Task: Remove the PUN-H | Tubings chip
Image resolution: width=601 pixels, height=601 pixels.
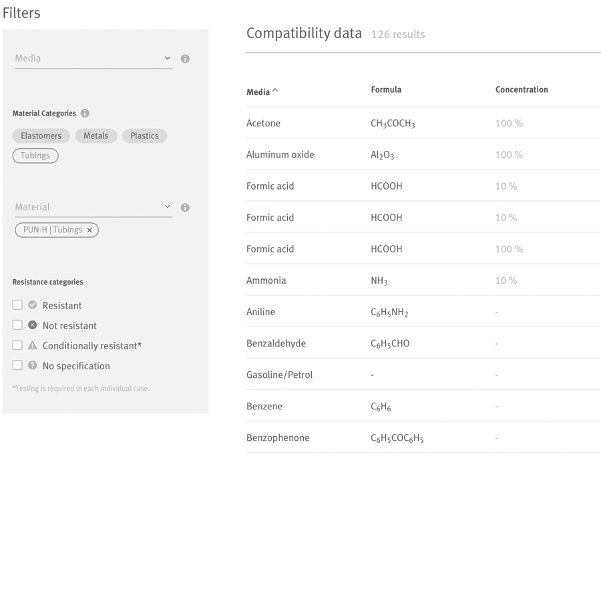Action: pyautogui.click(x=89, y=230)
